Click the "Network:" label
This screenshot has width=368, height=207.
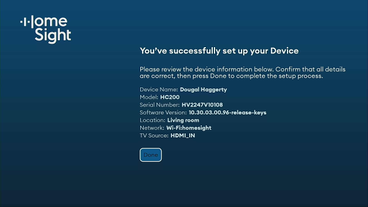click(152, 128)
